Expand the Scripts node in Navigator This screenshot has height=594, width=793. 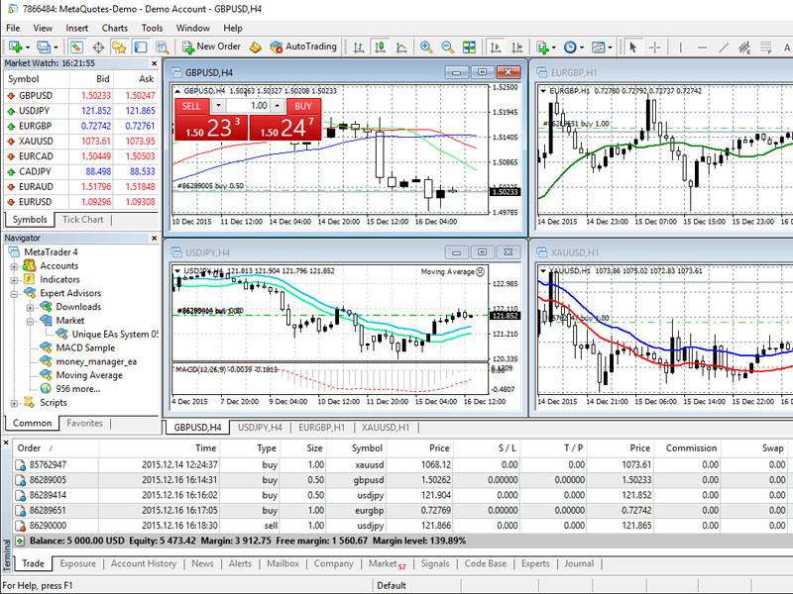pyautogui.click(x=14, y=403)
